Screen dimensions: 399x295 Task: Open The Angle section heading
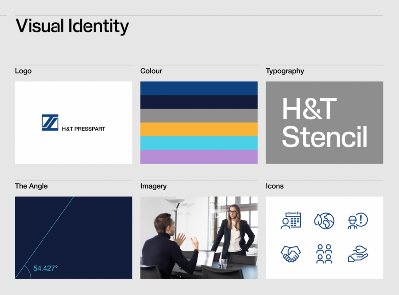[x=31, y=186]
